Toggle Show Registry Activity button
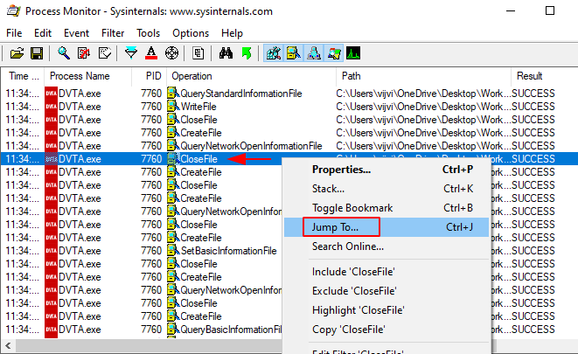 click(x=273, y=53)
